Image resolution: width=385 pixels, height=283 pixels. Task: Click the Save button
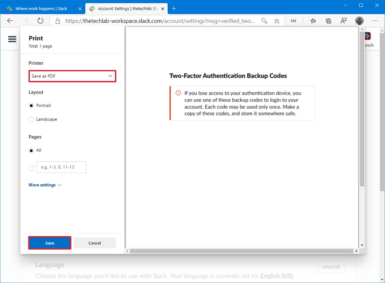tap(50, 243)
